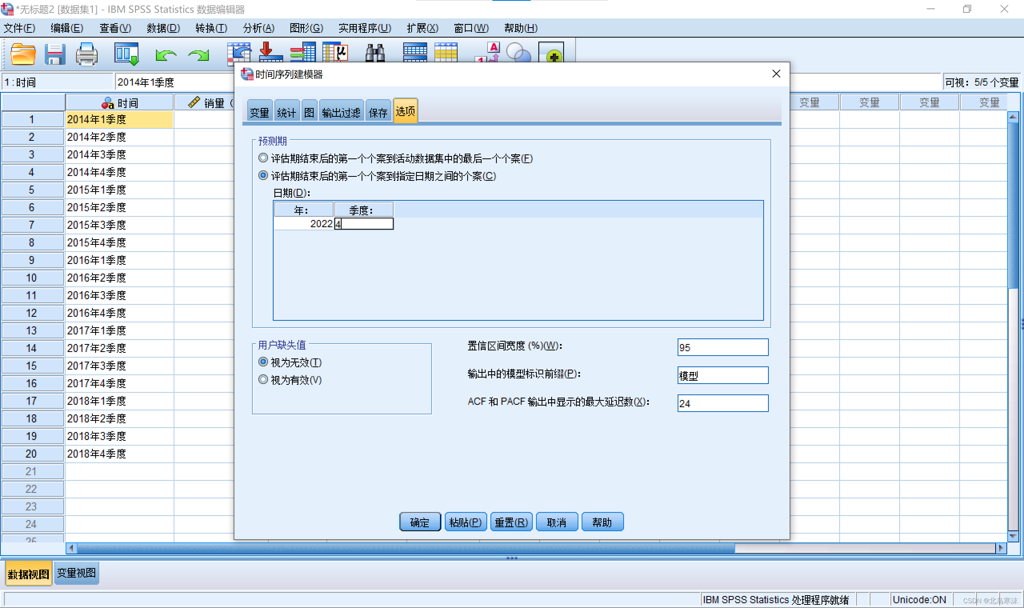This screenshot has width=1024, height=608.
Task: Switch to the 保存 tab
Action: pyautogui.click(x=378, y=112)
